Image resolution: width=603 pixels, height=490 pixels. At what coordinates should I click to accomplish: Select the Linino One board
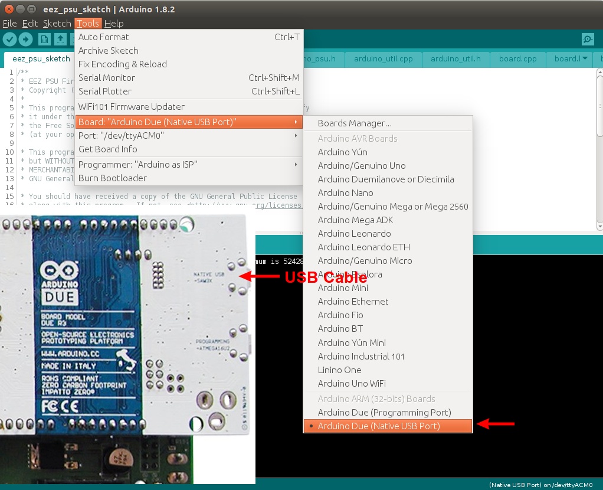click(x=388, y=370)
